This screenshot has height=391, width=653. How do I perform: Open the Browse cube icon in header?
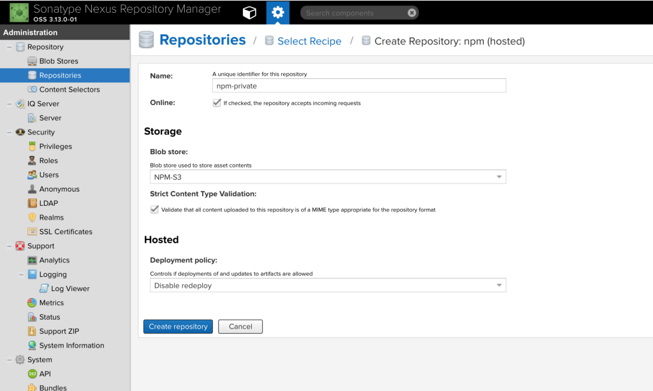[x=249, y=13]
